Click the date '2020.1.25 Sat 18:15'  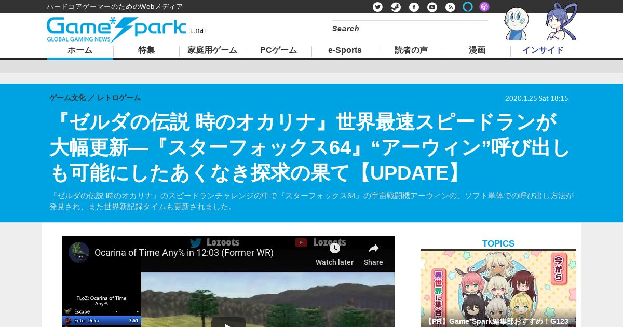pyautogui.click(x=537, y=98)
